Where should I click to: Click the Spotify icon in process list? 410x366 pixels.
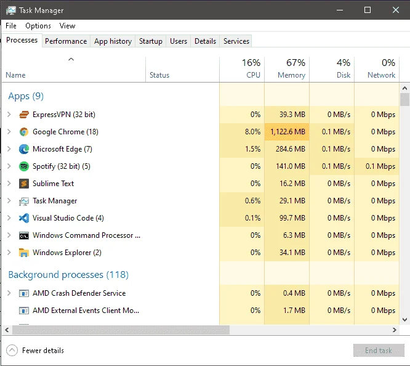pos(24,166)
